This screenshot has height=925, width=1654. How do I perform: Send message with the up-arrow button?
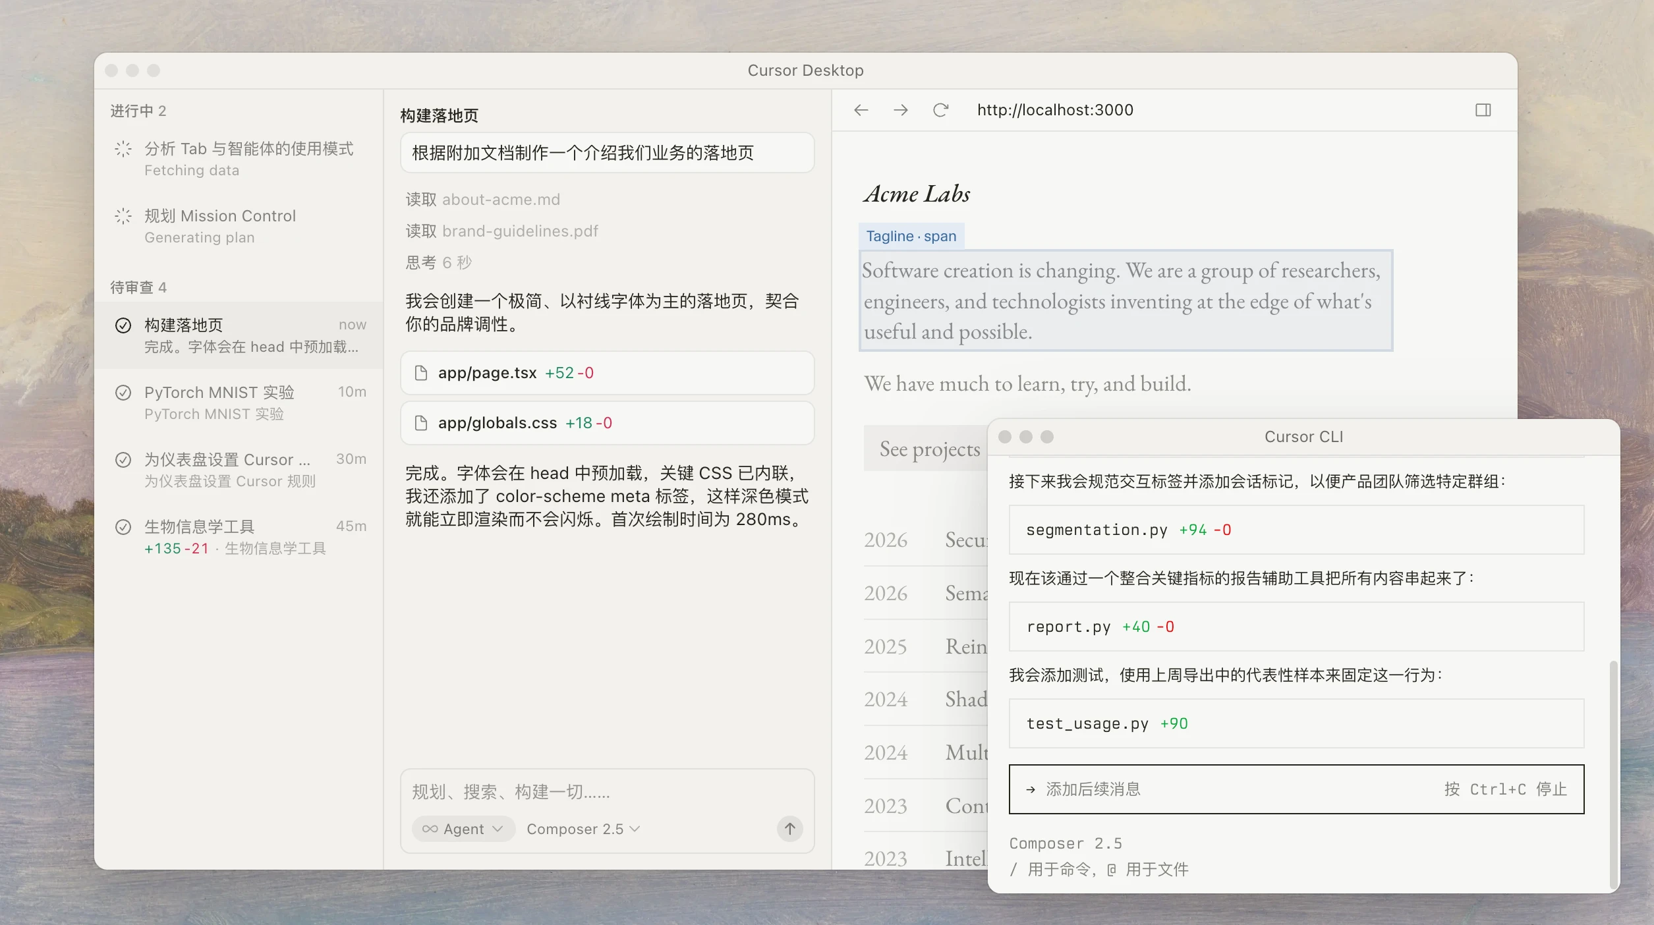point(789,829)
